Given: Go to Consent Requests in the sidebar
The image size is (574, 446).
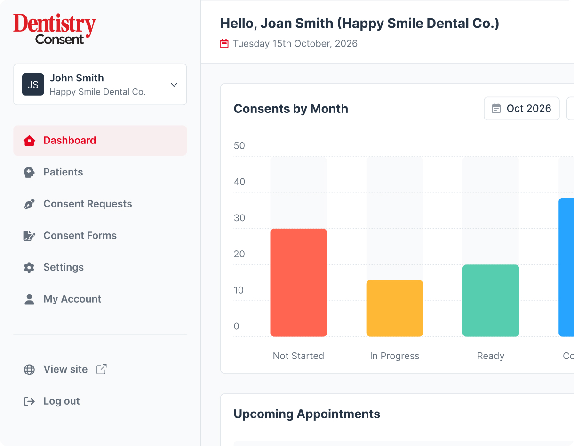Looking at the screenshot, I should coord(88,204).
